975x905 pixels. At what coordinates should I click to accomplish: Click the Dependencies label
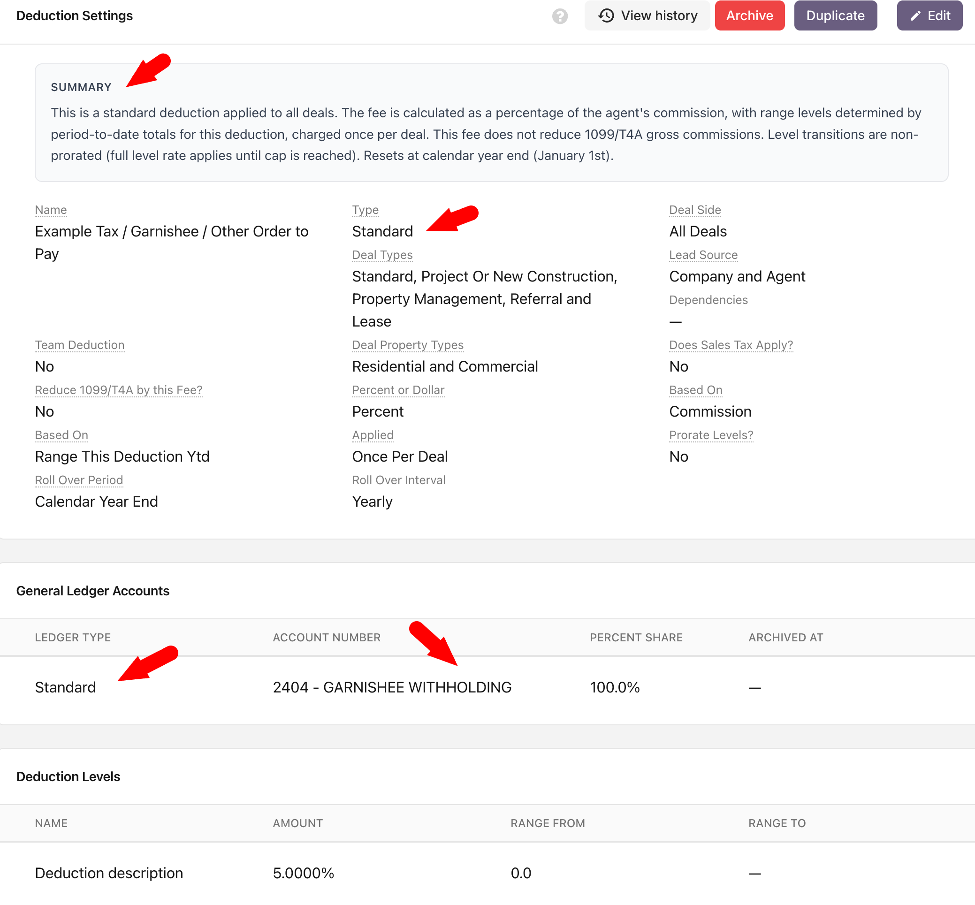708,300
